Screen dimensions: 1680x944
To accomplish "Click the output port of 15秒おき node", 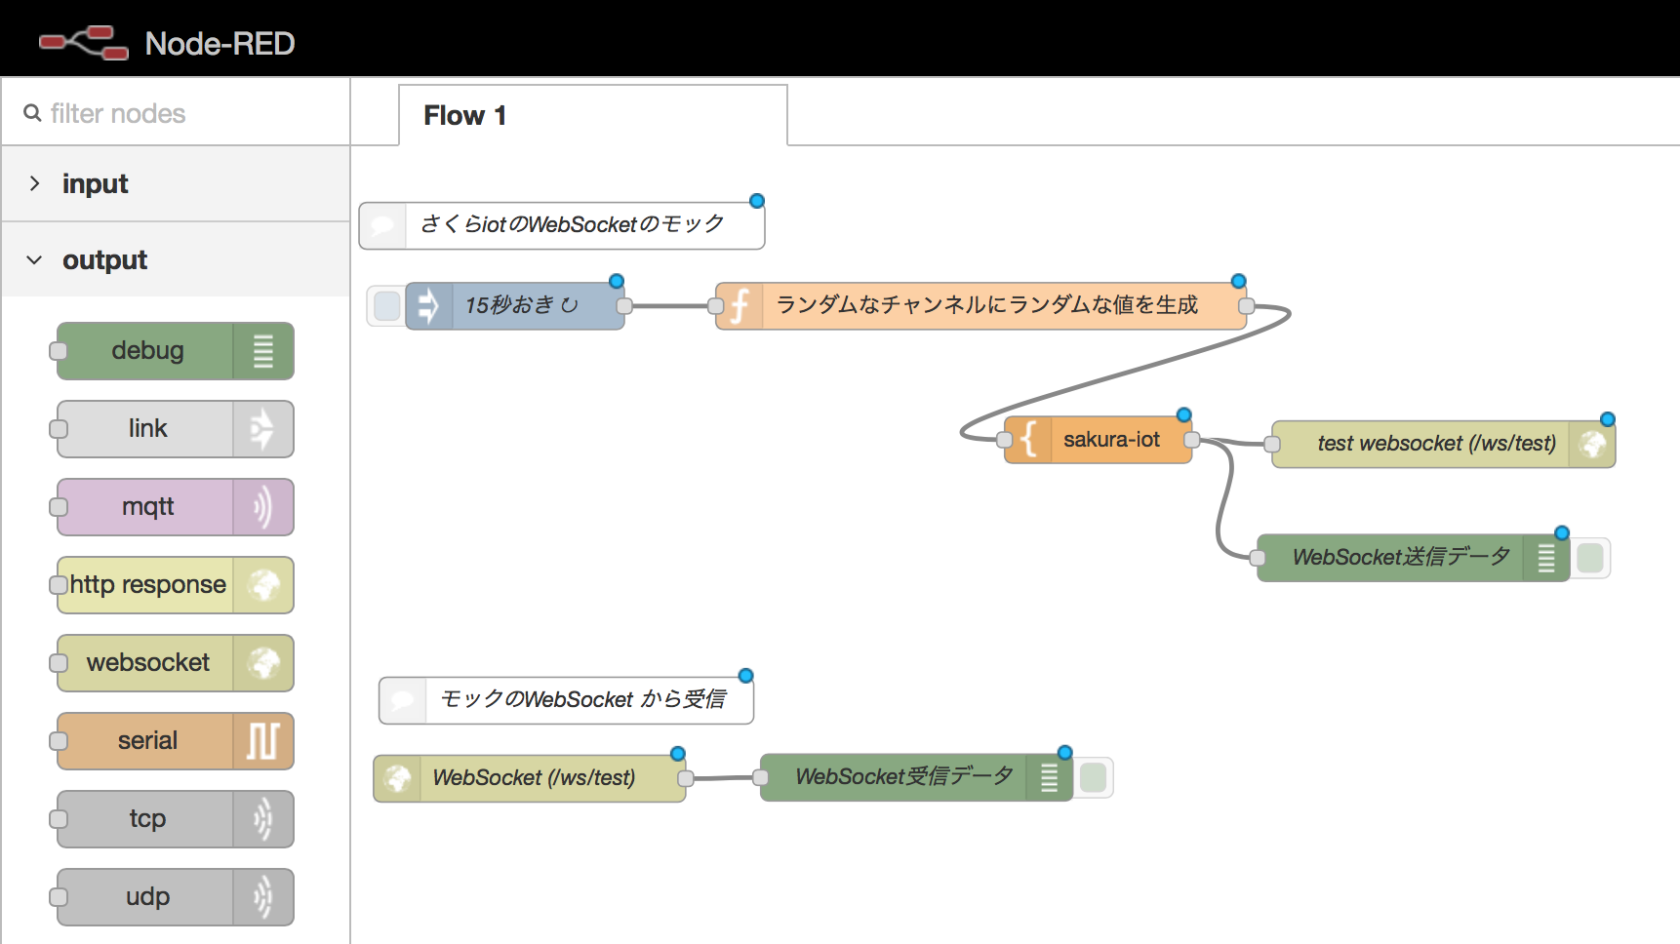I will (624, 306).
